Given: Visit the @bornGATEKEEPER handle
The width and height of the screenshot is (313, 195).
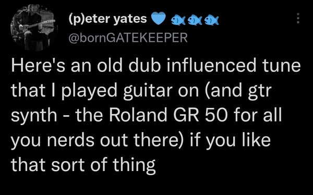Looking at the screenshot, I should [x=128, y=38].
